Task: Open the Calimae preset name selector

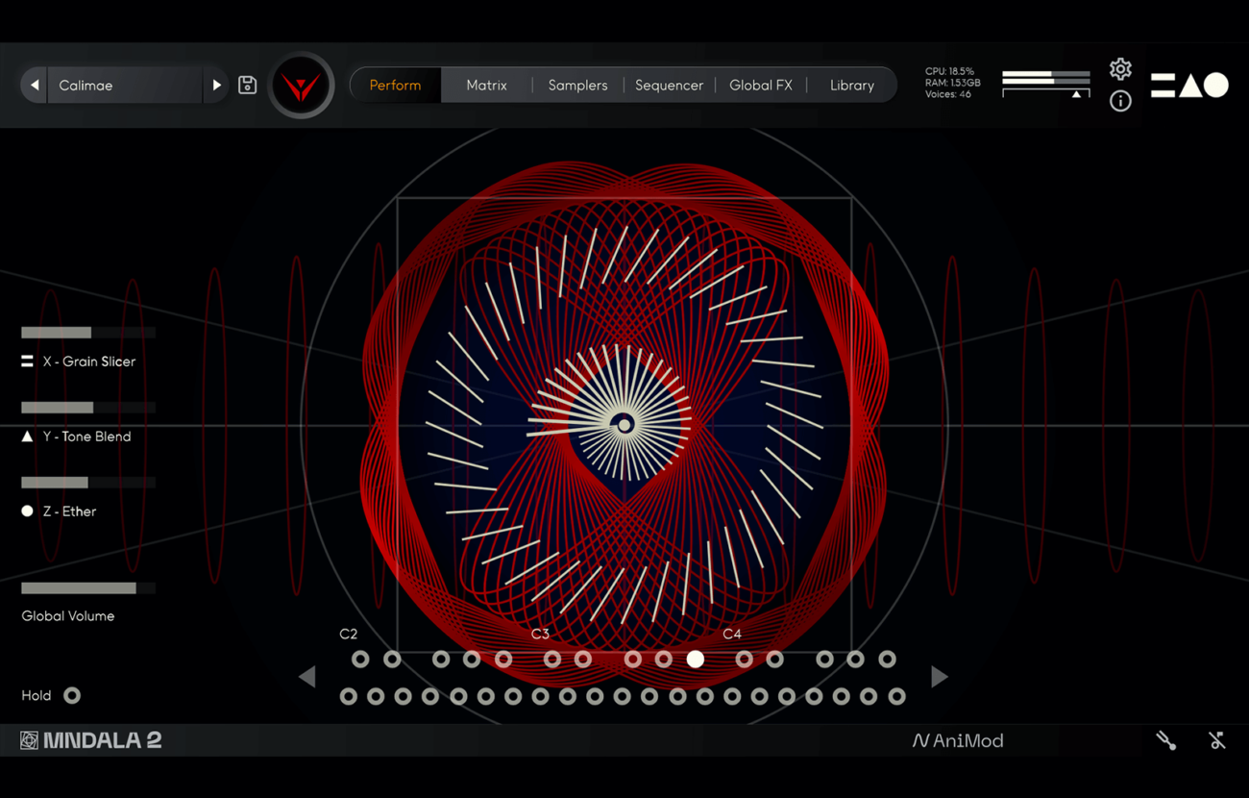Action: point(125,86)
